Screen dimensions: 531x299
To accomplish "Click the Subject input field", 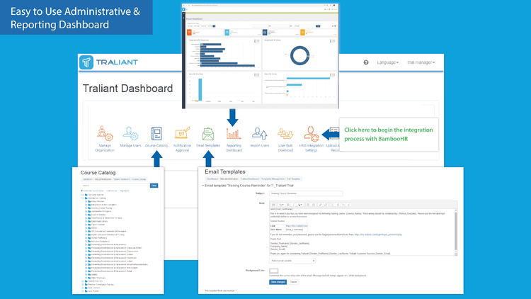I will pyautogui.click(x=306, y=193).
